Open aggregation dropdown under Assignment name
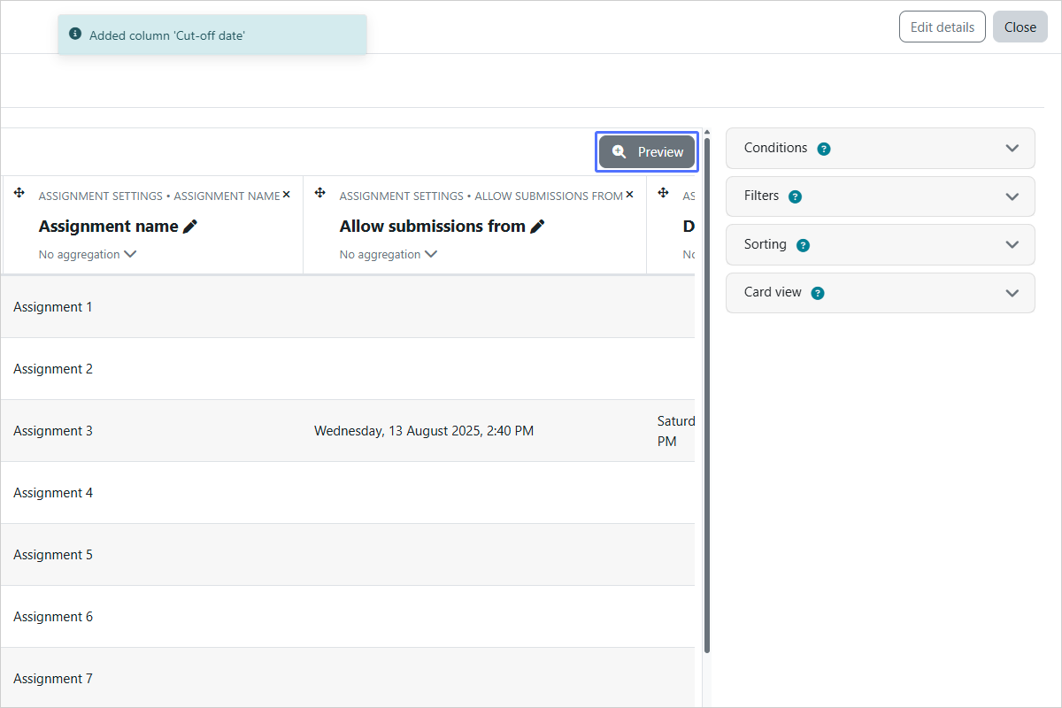This screenshot has height=708, width=1062. pyautogui.click(x=88, y=254)
